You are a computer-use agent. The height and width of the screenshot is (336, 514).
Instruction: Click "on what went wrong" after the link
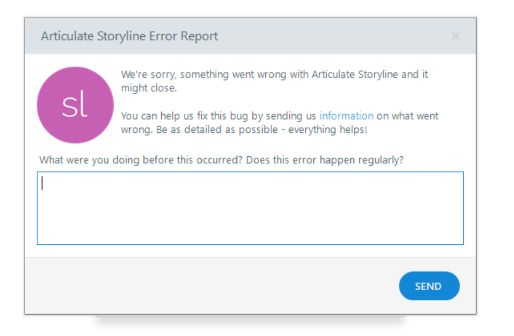tap(407, 116)
